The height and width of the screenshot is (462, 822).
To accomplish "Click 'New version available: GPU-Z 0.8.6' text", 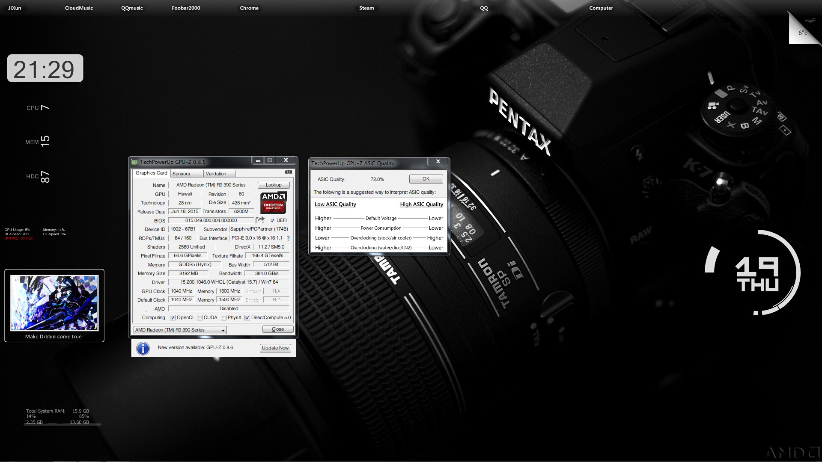I will [x=195, y=348].
